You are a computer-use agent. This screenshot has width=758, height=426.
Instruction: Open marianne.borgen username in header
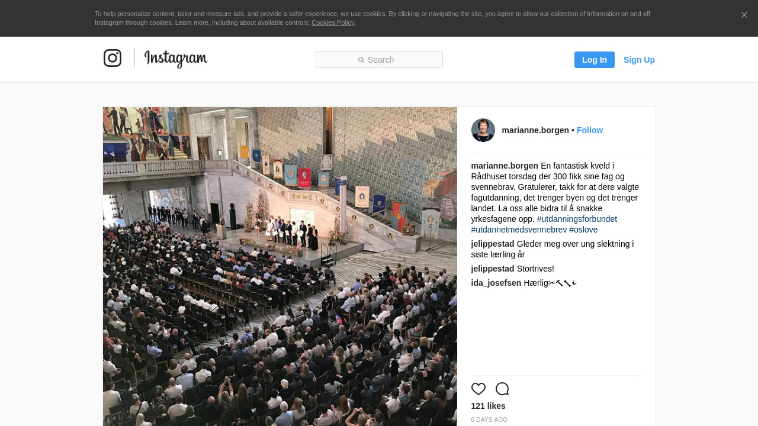[535, 130]
